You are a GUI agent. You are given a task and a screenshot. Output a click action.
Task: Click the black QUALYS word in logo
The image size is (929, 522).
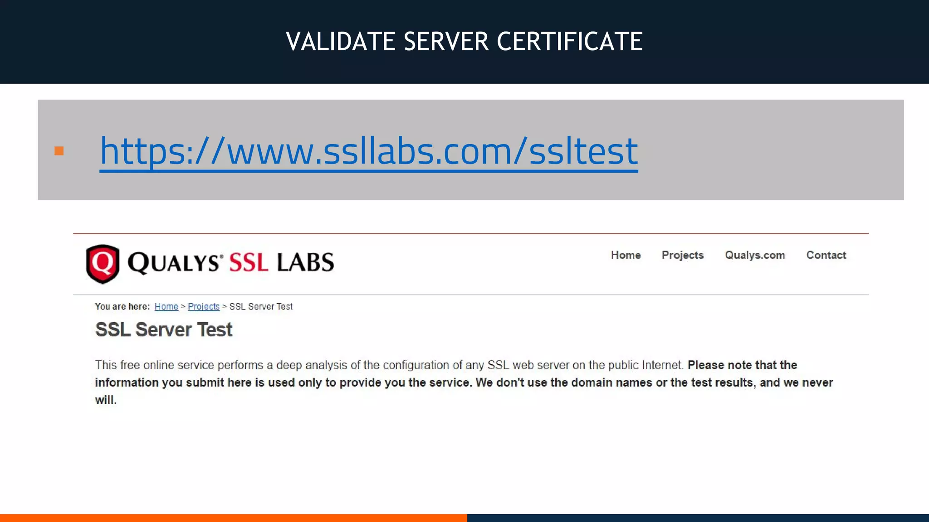175,263
